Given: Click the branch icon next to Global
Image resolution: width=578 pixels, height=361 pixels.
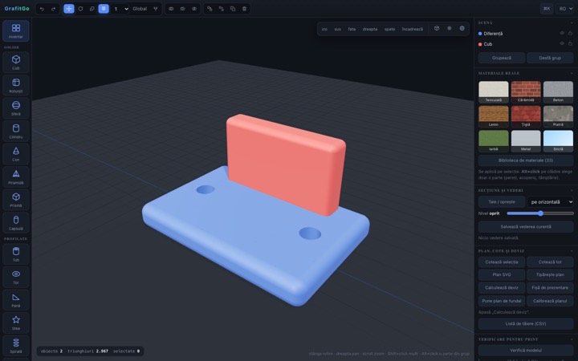Looking at the screenshot, I should click(x=156, y=9).
